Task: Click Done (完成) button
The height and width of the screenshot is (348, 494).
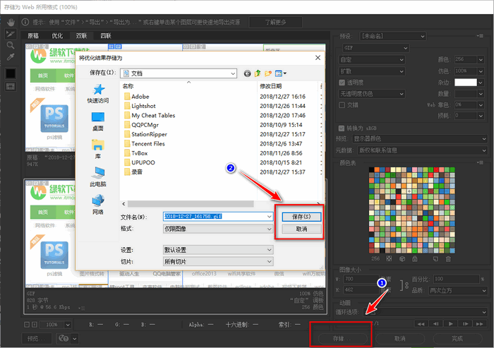Action: [457, 339]
